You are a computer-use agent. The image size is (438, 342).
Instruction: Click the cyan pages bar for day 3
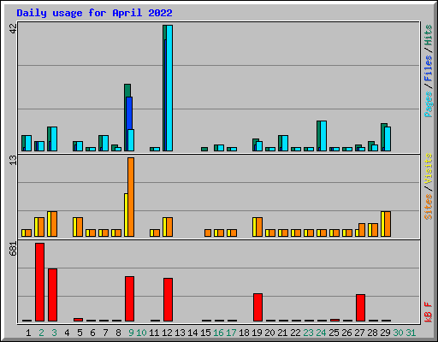click(54, 139)
